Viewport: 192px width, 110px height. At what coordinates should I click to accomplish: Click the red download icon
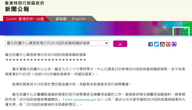coord(168,44)
